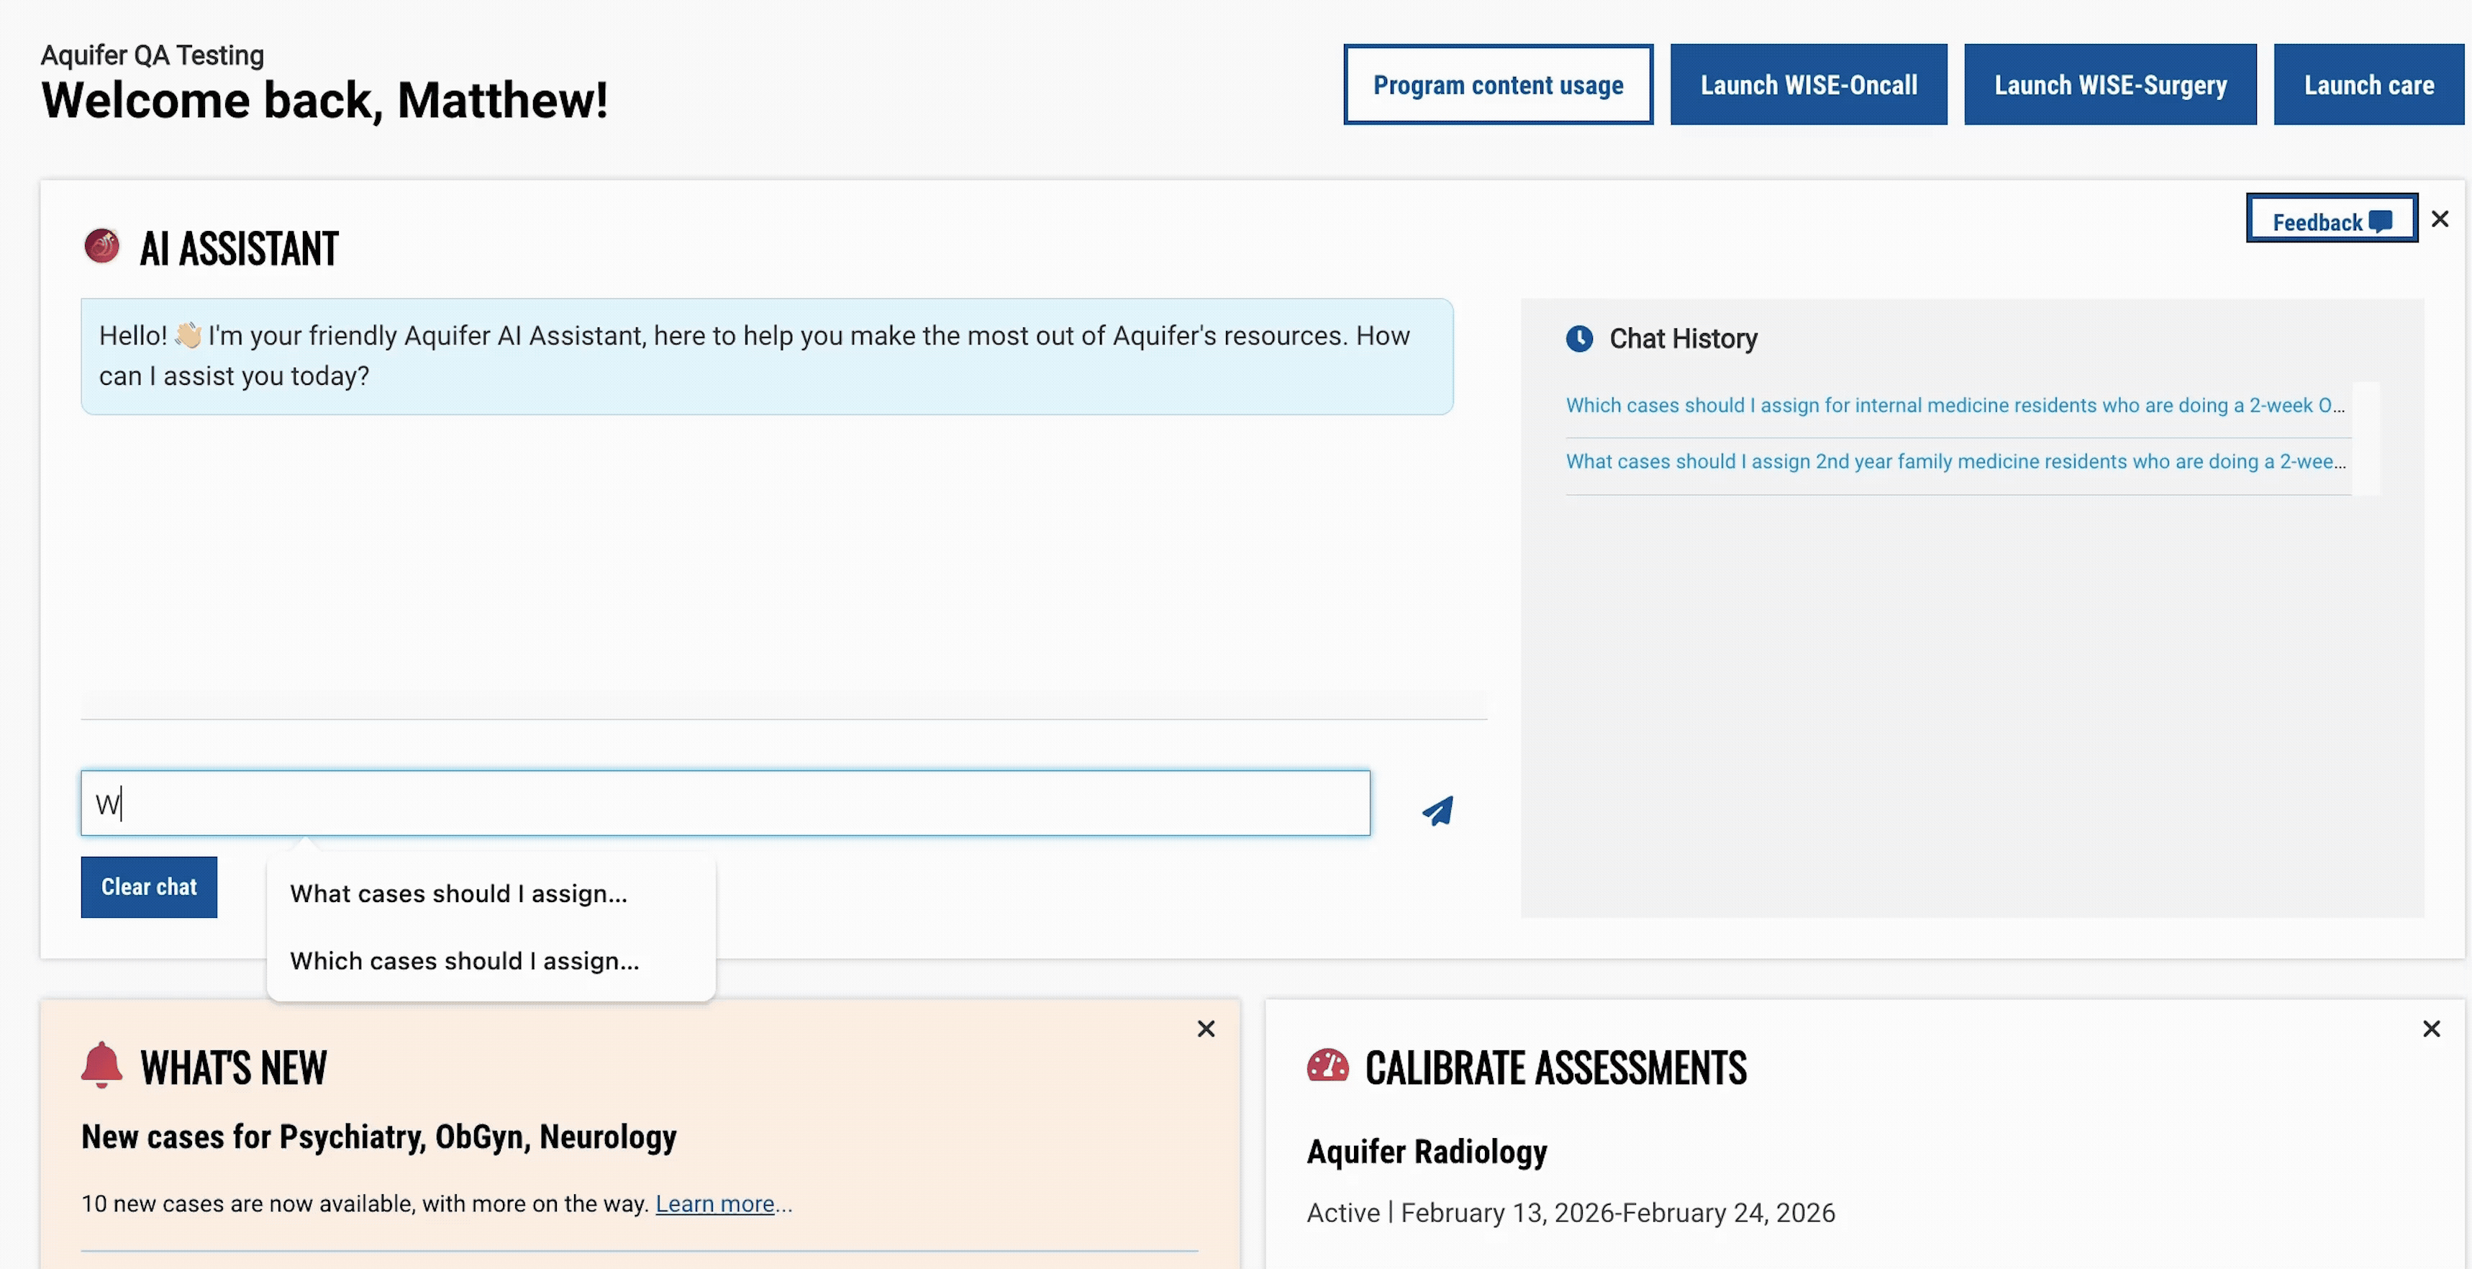Image resolution: width=2472 pixels, height=1269 pixels.
Task: Choose 'Which cases should I assign...' suggestion
Action: (x=465, y=961)
